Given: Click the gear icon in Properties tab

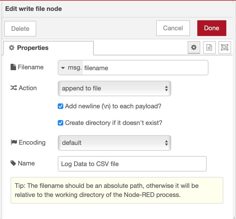Looking at the screenshot, I should pyautogui.click(x=12, y=48).
